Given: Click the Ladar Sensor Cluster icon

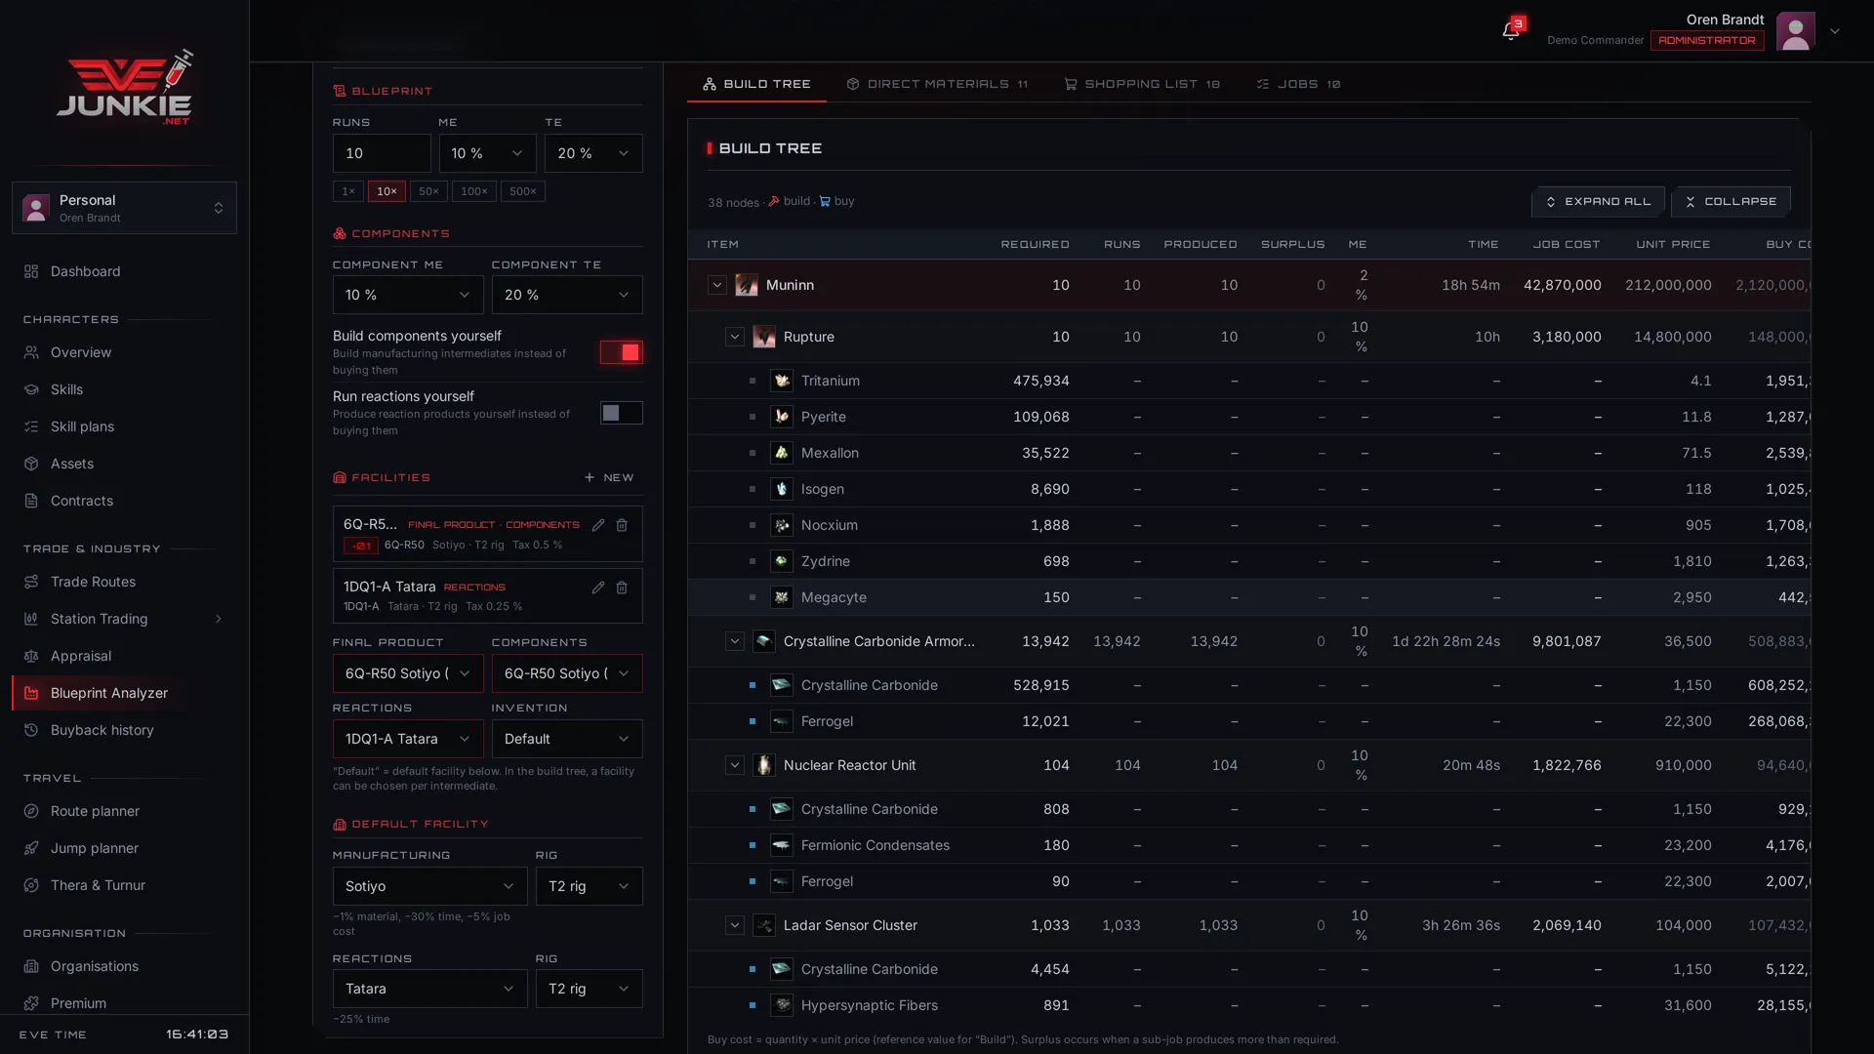Looking at the screenshot, I should point(764,925).
